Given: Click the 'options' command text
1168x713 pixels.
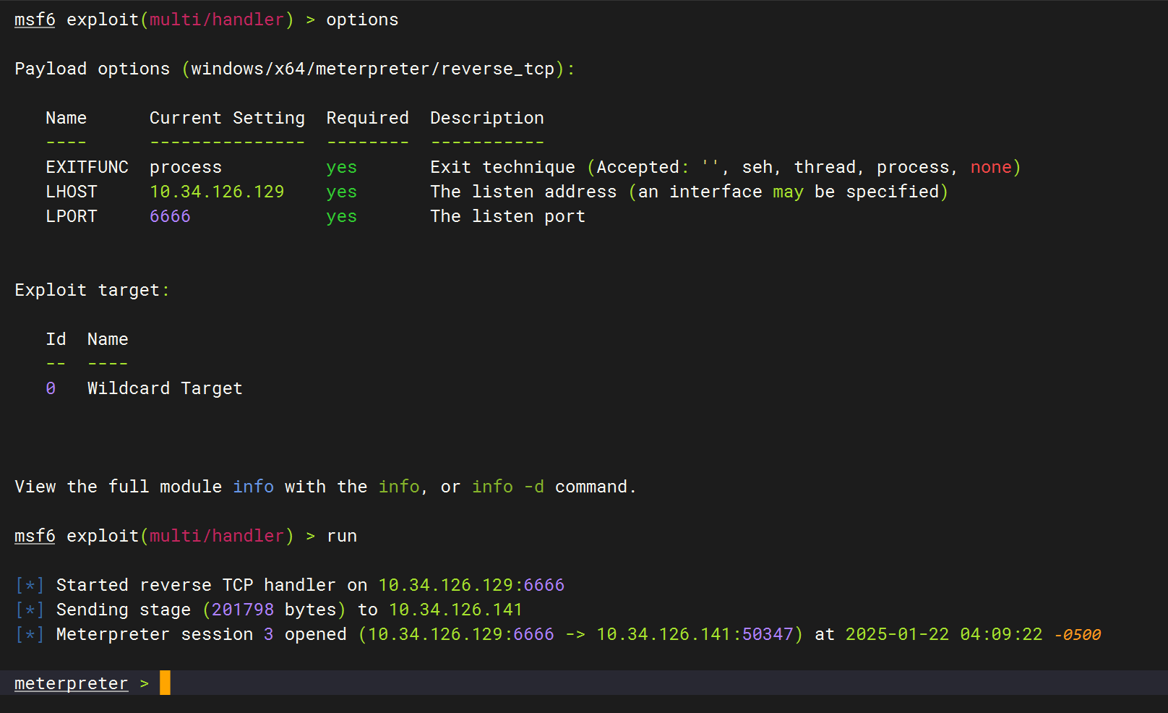Looking at the screenshot, I should tap(362, 20).
